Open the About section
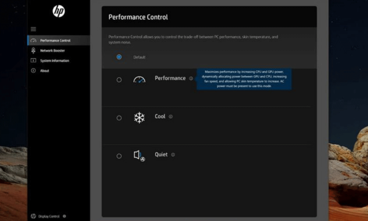 [x=45, y=70]
